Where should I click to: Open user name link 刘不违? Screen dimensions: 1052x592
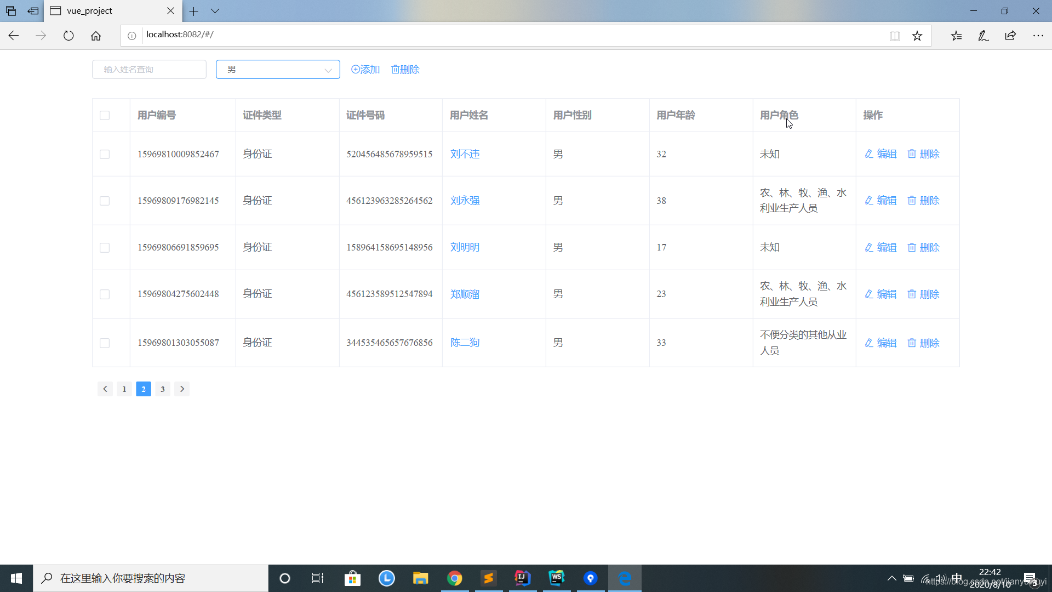coord(465,154)
